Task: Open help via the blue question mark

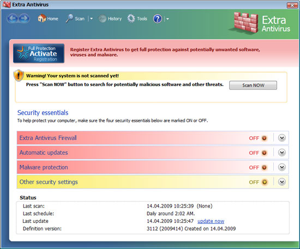Action: coord(157,19)
